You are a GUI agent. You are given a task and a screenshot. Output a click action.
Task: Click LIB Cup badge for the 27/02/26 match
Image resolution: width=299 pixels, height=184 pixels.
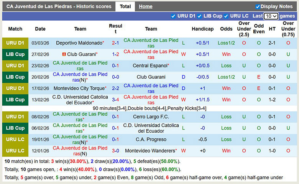point(15,54)
